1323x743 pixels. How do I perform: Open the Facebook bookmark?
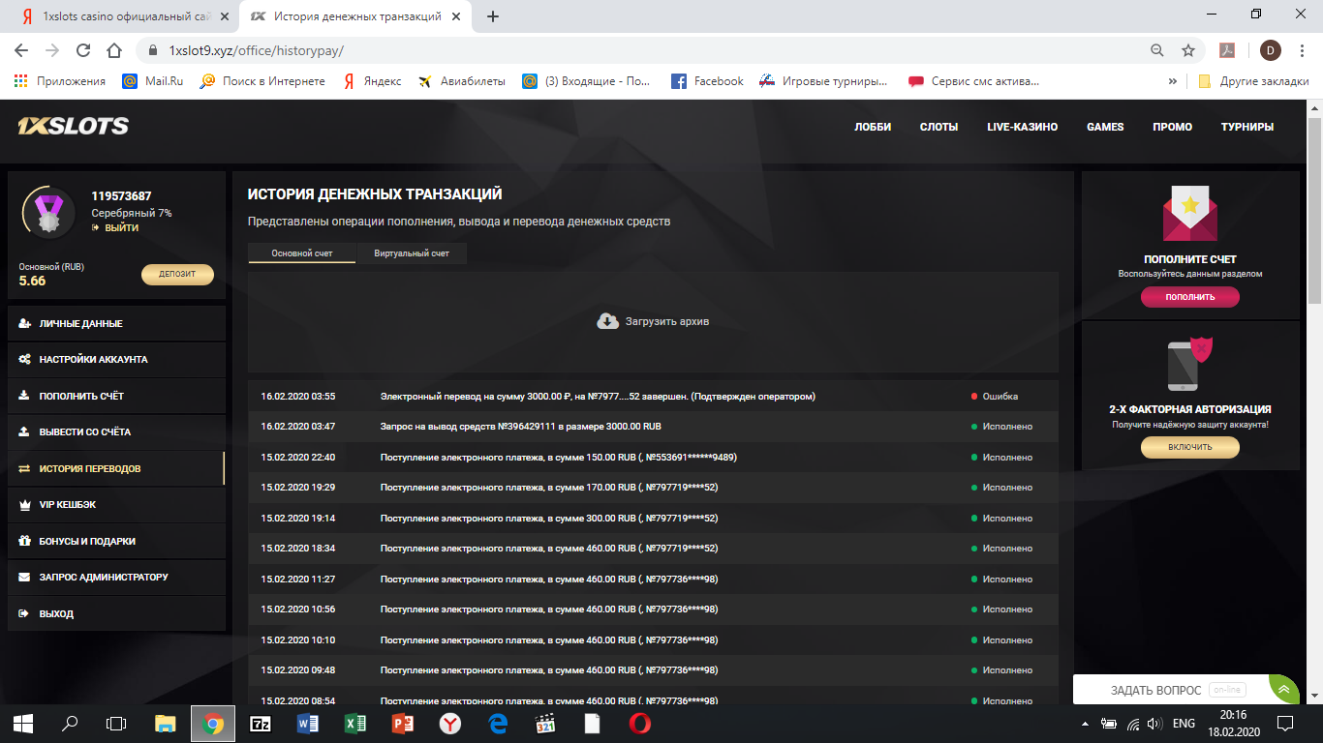707,81
